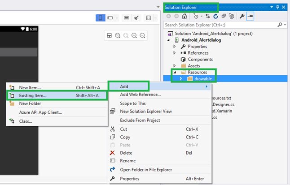
Task: Collapse the Resources folder
Action: point(175,72)
